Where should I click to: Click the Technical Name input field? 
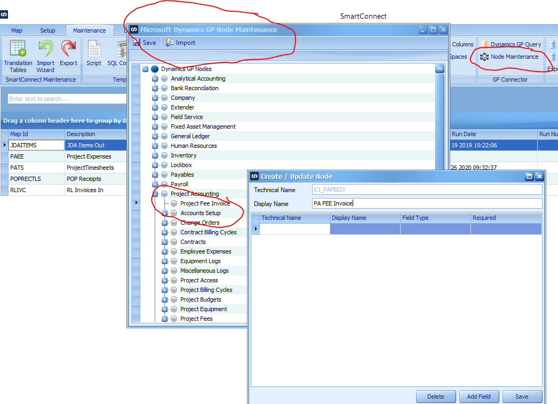(x=427, y=189)
